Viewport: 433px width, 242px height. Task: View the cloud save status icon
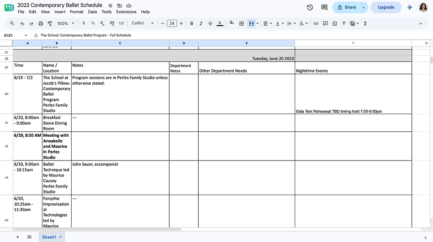click(x=129, y=6)
